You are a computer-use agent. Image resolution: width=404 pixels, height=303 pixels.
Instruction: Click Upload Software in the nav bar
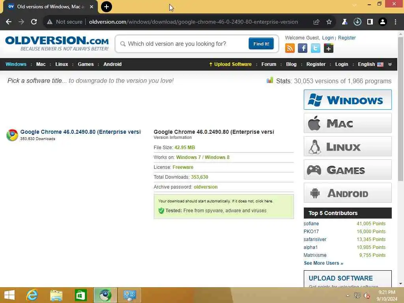(x=230, y=64)
